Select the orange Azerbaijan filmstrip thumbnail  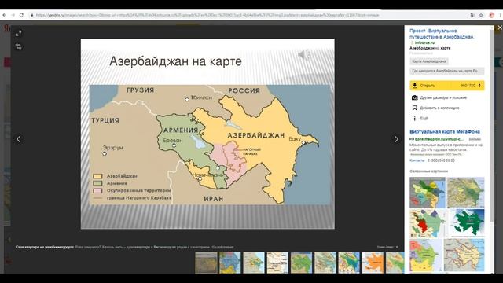coord(373,263)
